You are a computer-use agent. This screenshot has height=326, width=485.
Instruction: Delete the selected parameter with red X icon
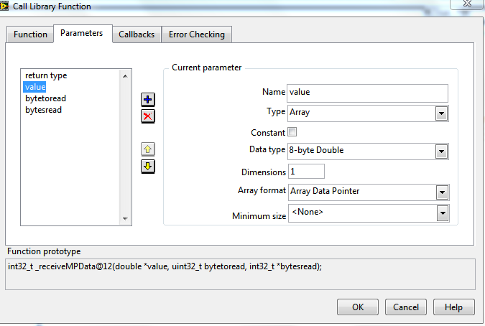[x=148, y=116]
